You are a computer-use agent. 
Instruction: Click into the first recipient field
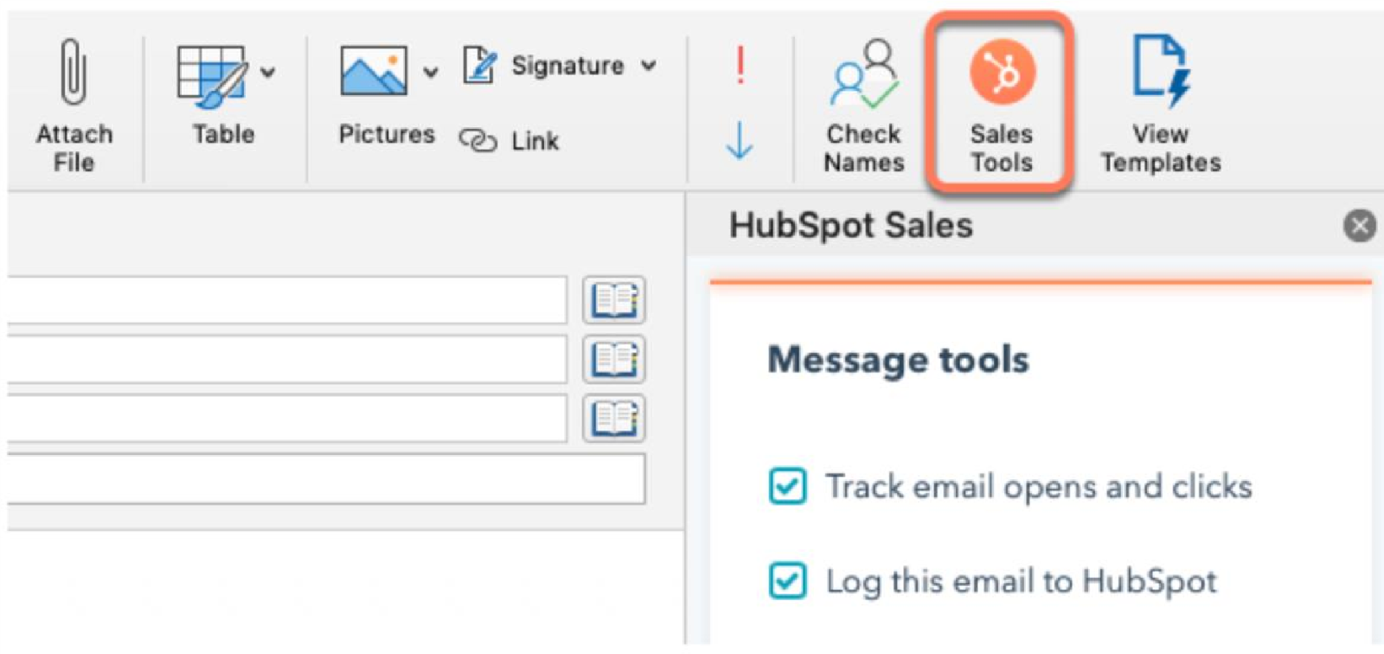[x=286, y=300]
